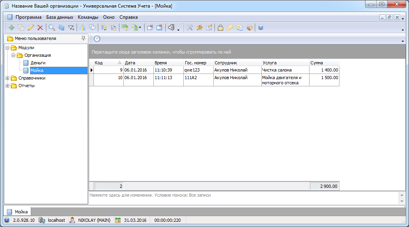Click the padlock Lock program icon
The image size is (409, 227).
[x=220, y=28]
